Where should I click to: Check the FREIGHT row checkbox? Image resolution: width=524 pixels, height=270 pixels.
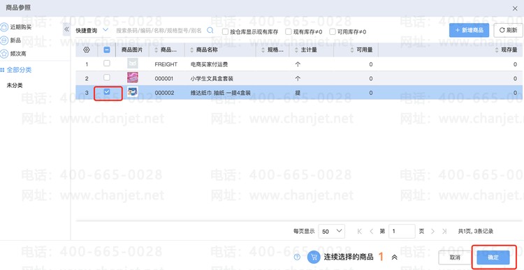[107, 63]
